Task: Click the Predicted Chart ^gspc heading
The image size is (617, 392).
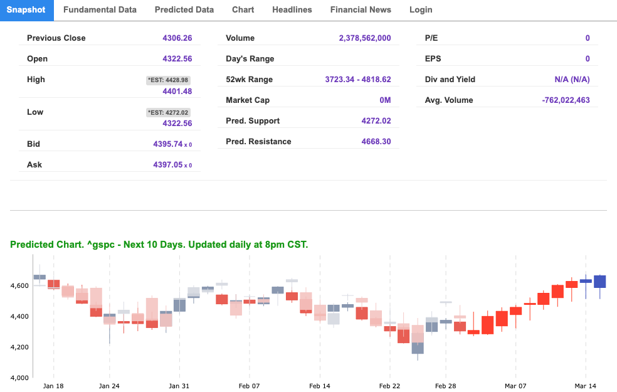Action: coord(159,245)
